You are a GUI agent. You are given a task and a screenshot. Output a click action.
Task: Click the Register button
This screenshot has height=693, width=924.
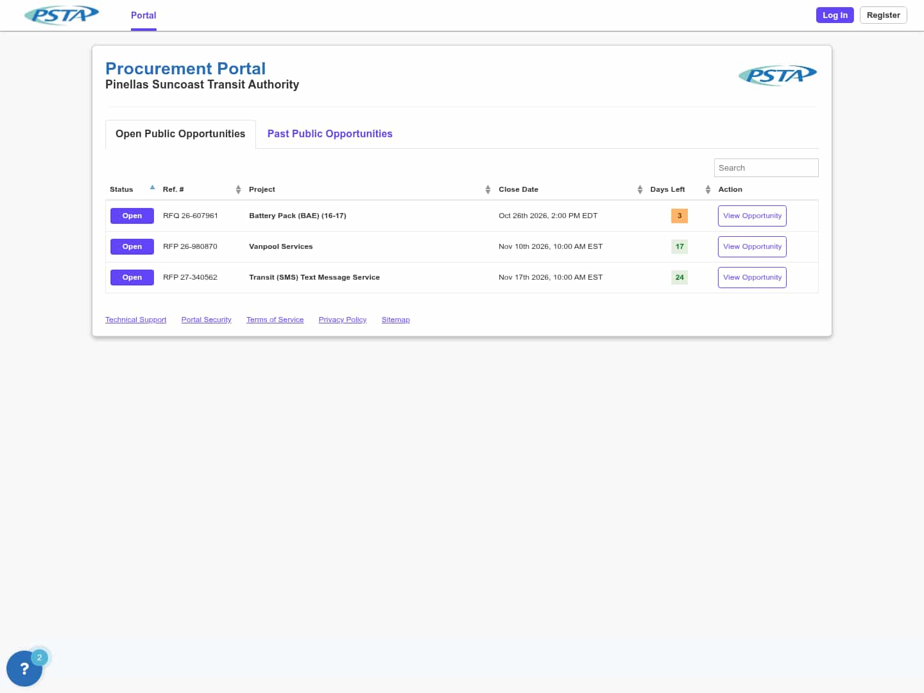coord(884,15)
